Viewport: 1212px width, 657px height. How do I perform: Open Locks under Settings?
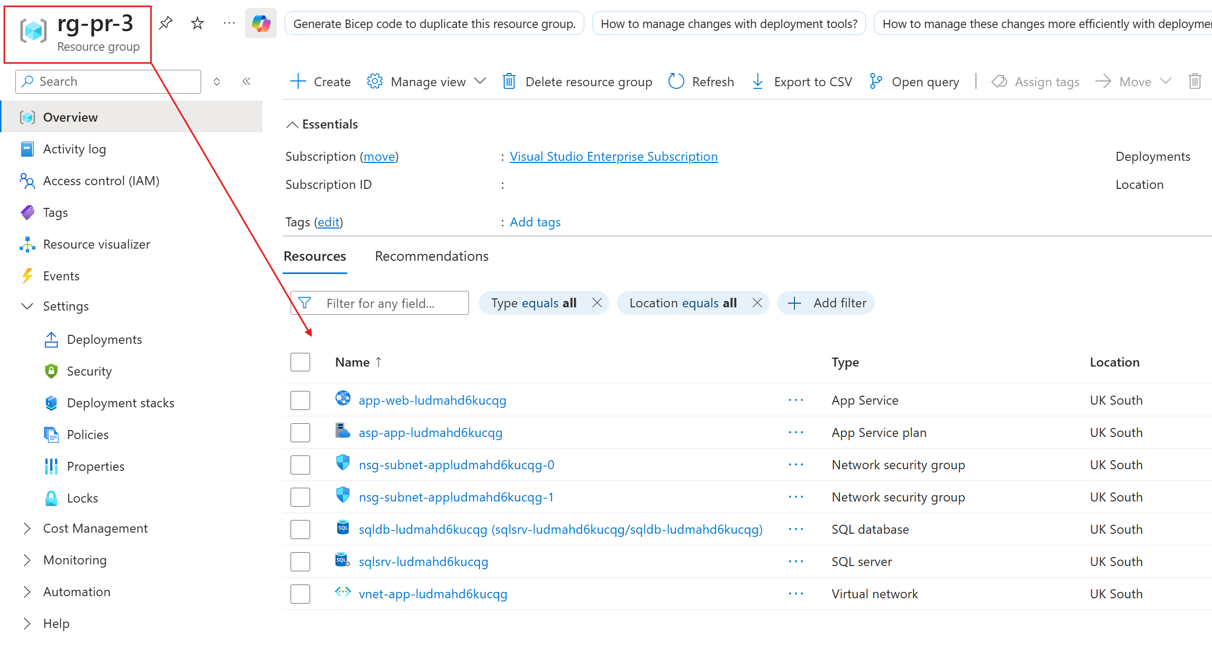point(83,498)
